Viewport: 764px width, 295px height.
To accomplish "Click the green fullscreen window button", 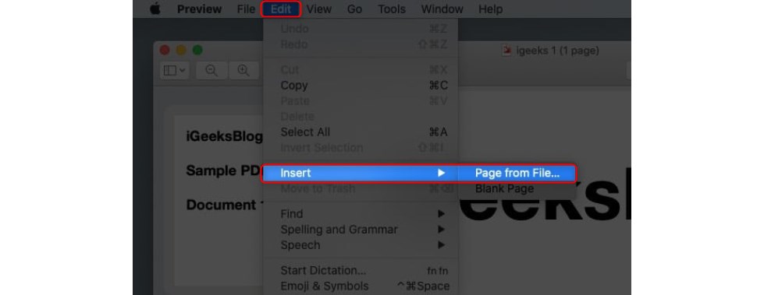I will pos(197,50).
